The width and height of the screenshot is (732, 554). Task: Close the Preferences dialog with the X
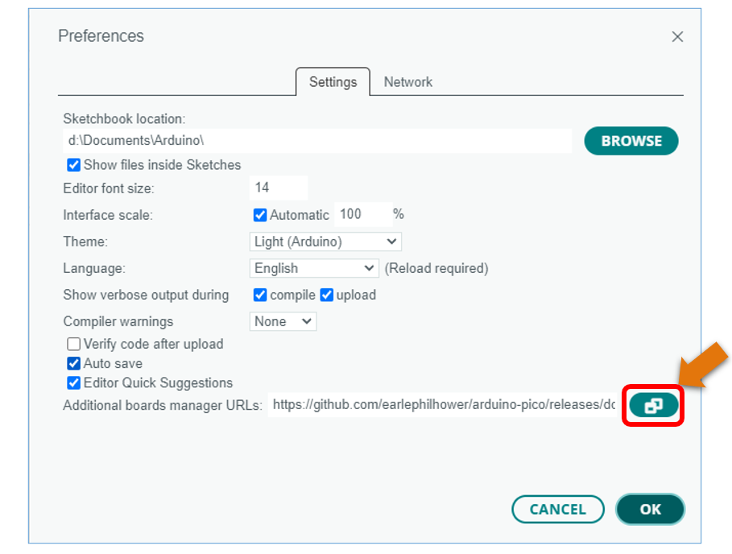coord(677,36)
